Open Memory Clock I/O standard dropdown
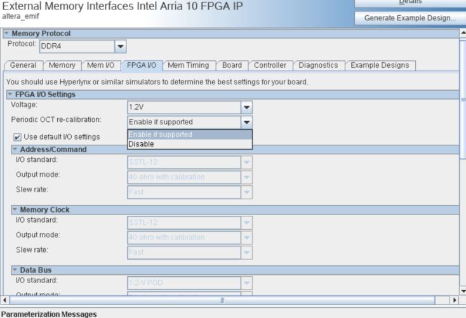Image resolution: width=466 pixels, height=318 pixels. (190, 223)
